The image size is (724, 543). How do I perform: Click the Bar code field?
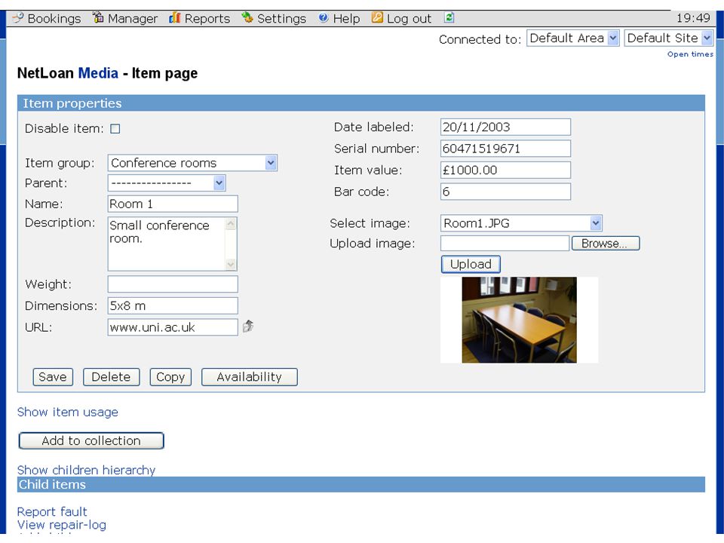tap(505, 192)
